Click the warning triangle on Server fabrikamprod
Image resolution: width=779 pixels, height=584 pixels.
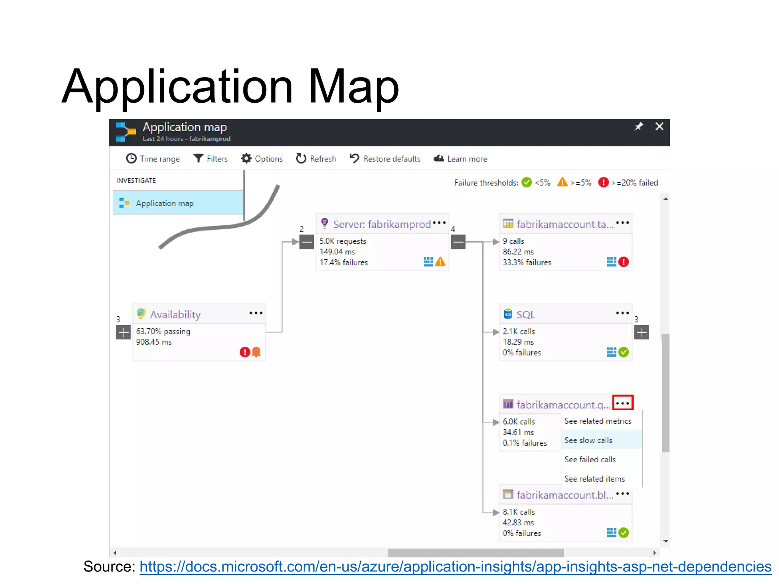pyautogui.click(x=440, y=262)
